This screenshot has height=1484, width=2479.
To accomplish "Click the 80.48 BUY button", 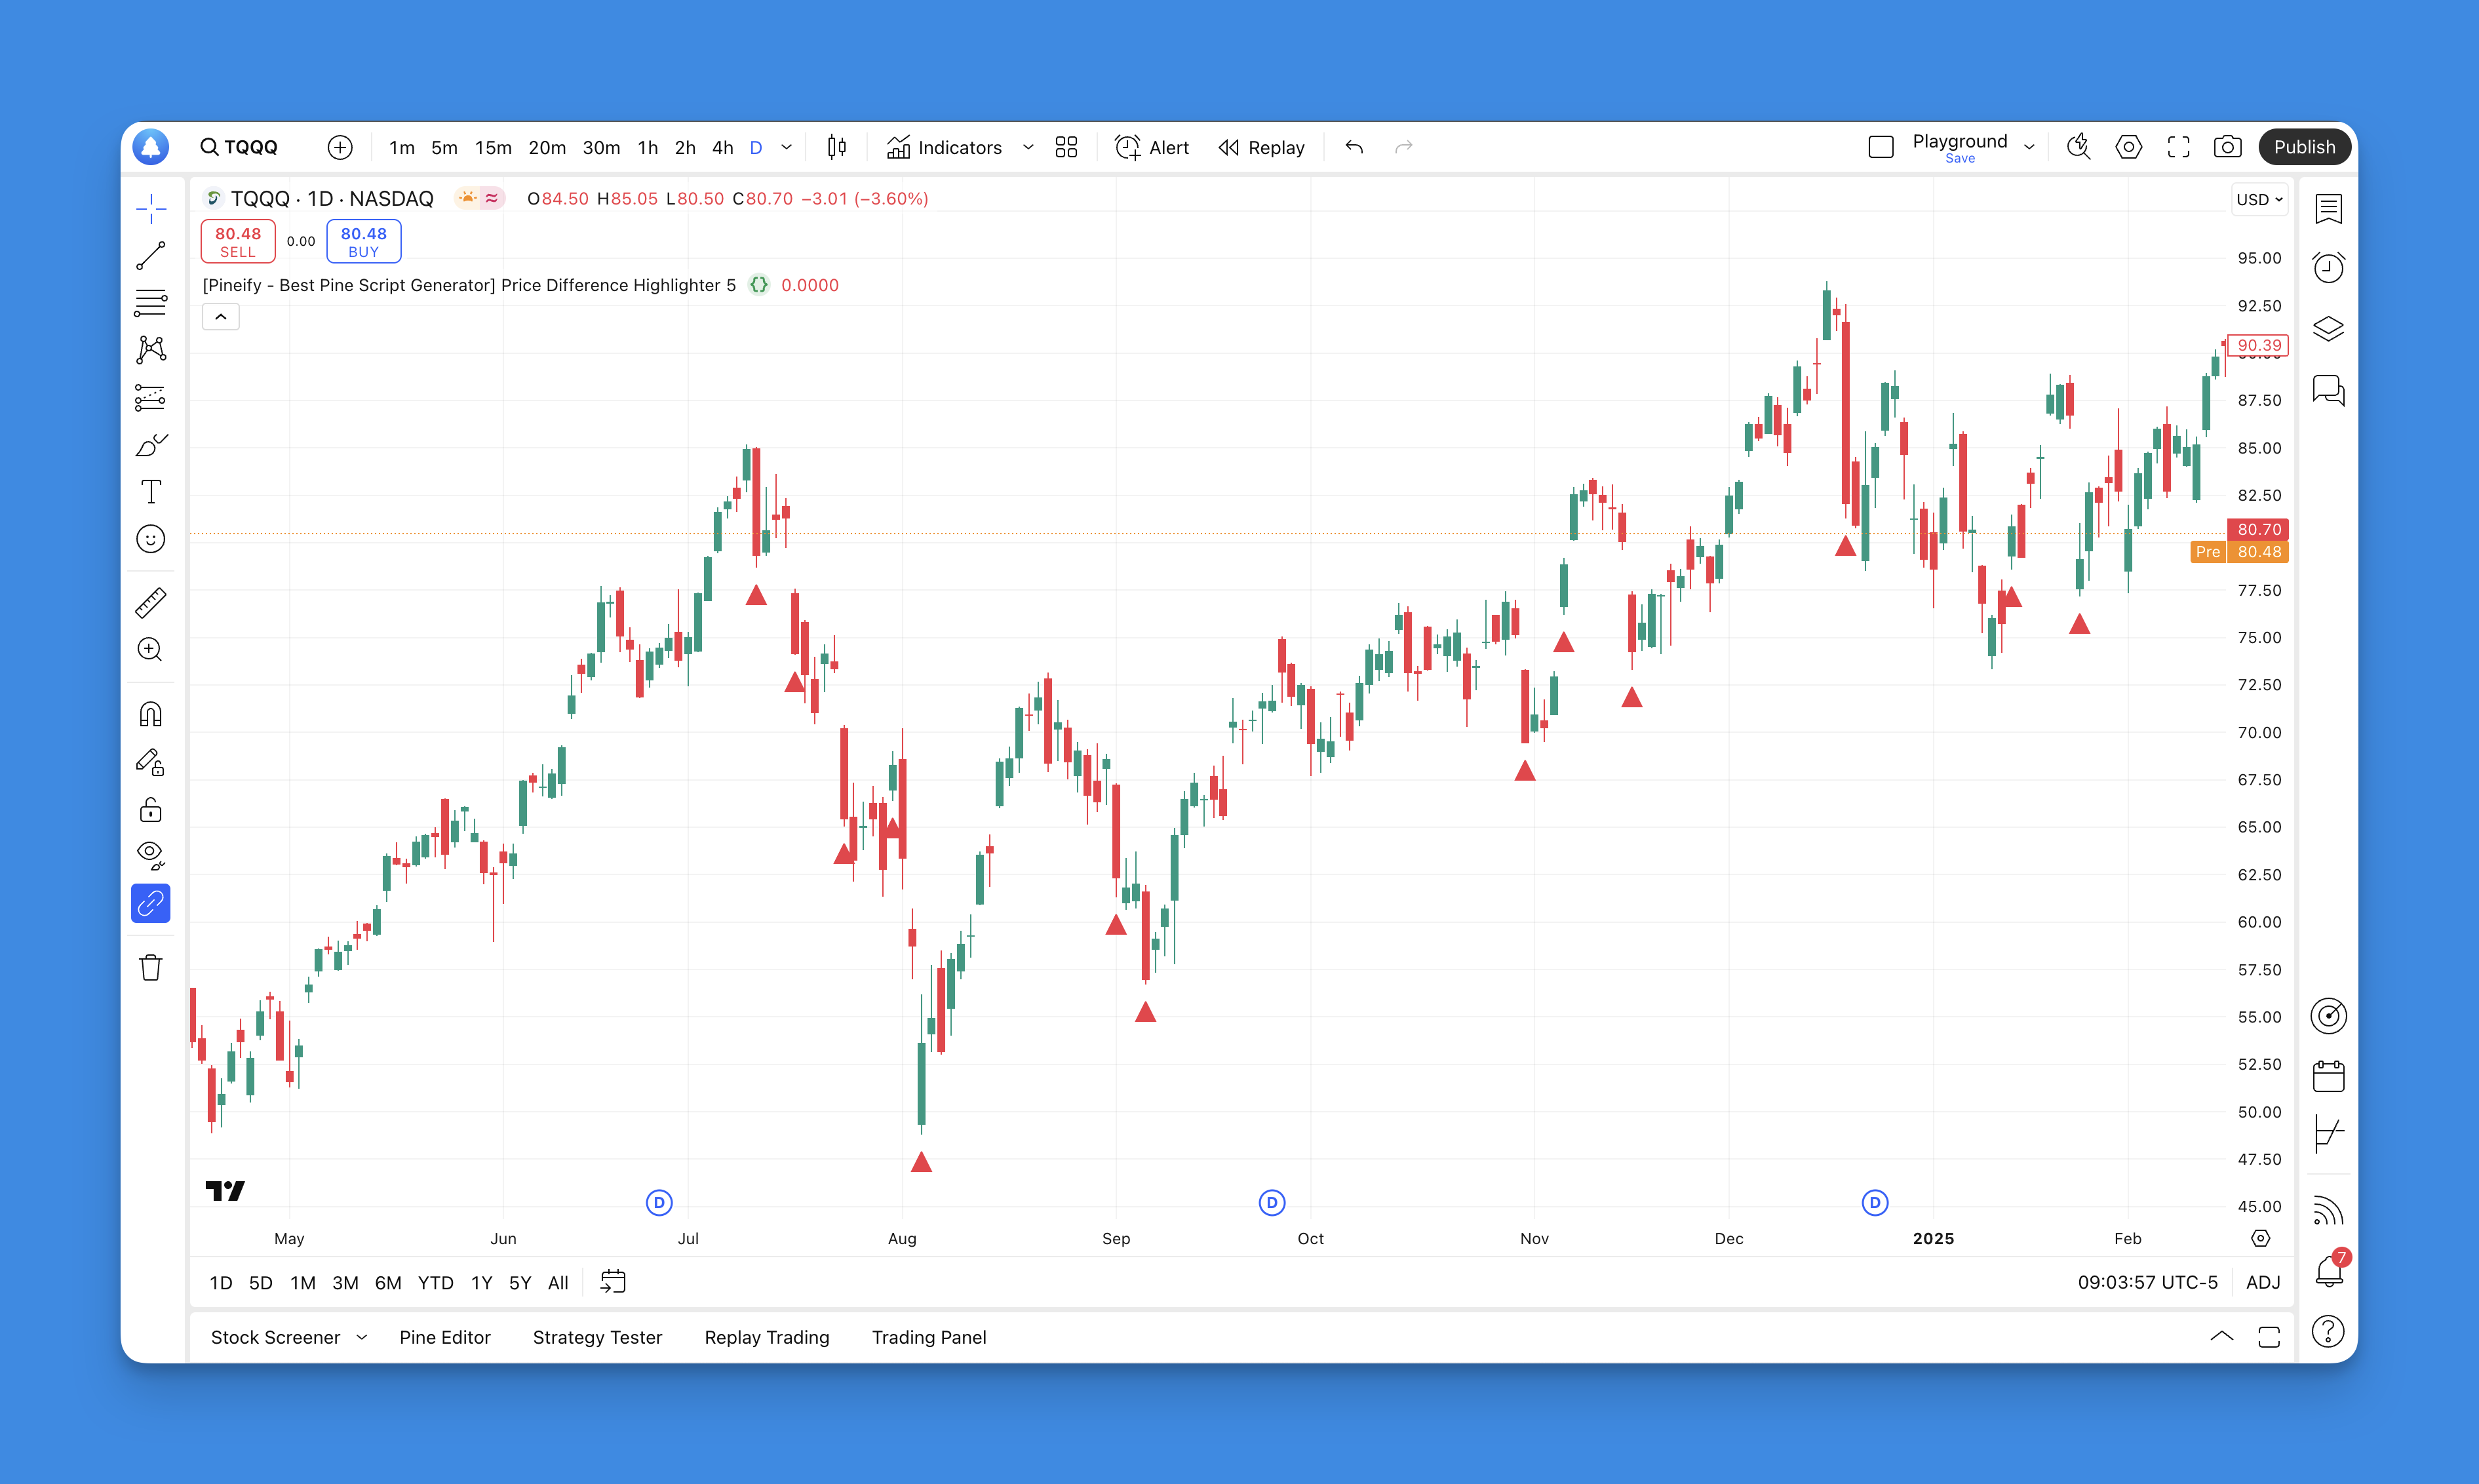I will pos(364,241).
